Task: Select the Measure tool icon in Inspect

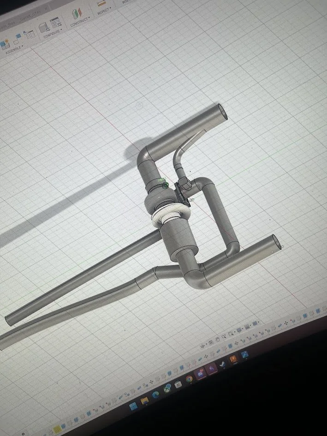Action: point(101,4)
